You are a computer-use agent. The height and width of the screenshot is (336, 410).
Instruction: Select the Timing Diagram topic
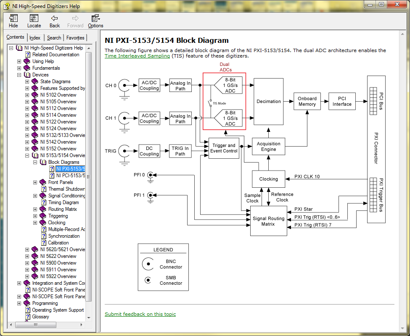63,202
